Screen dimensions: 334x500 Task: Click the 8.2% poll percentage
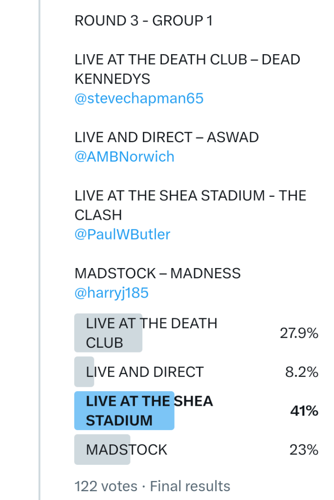pos(302,372)
